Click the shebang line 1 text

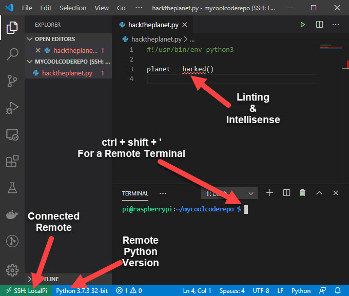tap(190, 49)
